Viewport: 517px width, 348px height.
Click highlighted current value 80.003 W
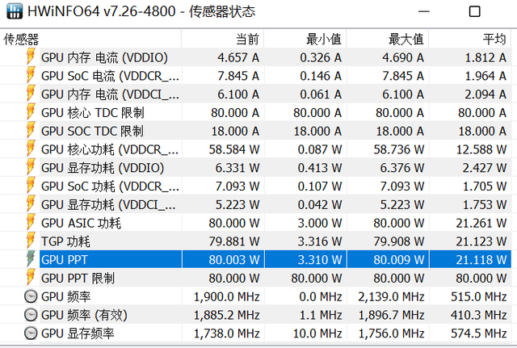[x=234, y=260]
